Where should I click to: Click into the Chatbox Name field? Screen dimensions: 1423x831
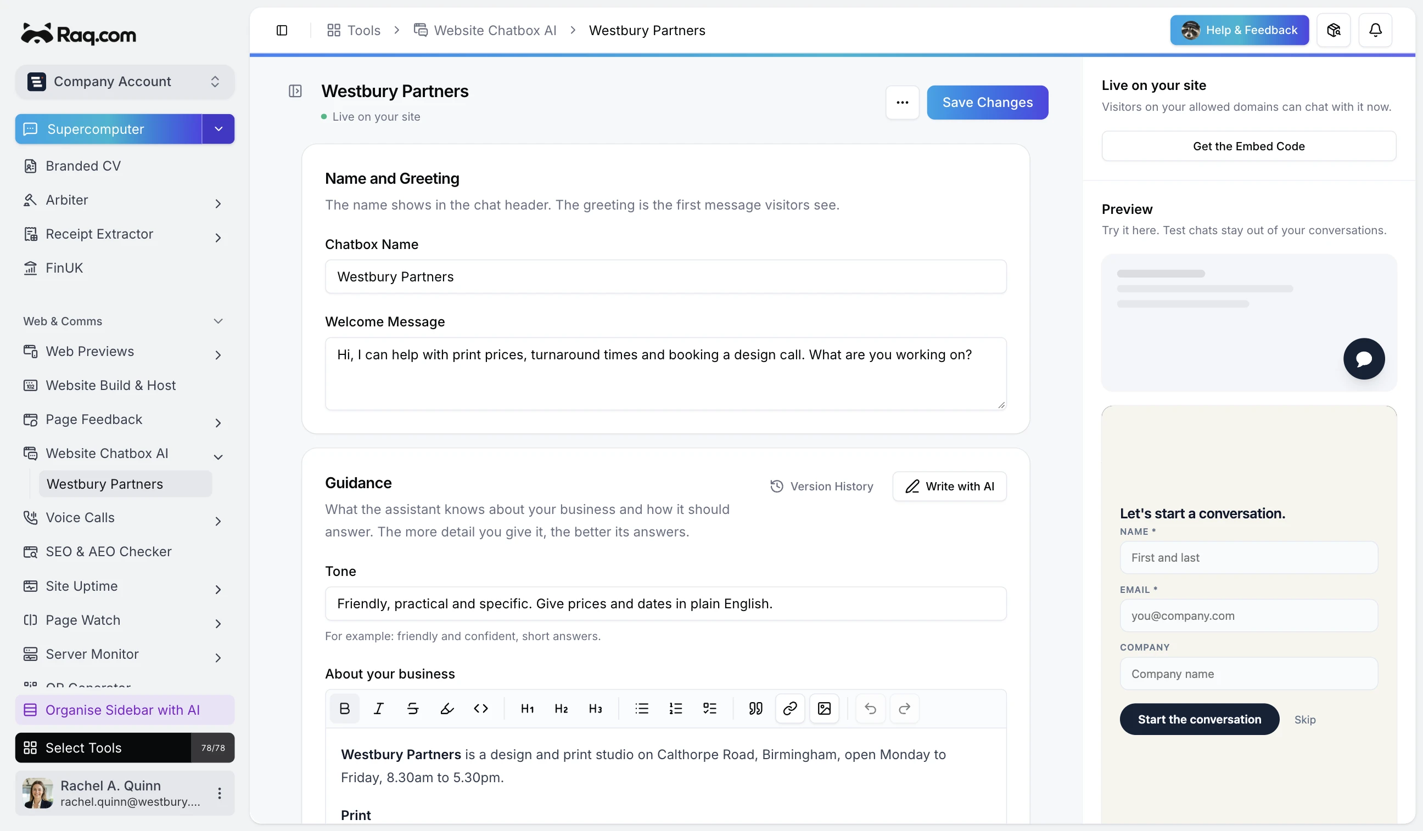click(665, 276)
